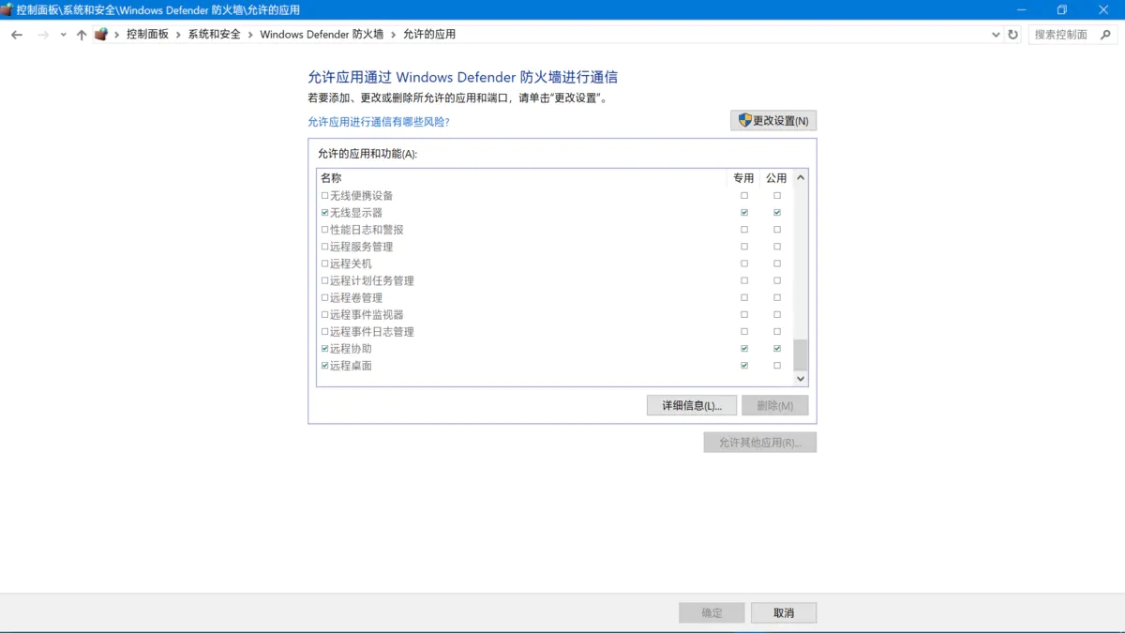Open the 允许应用进行通信有哪些风险 link
1125x633 pixels.
379,121
